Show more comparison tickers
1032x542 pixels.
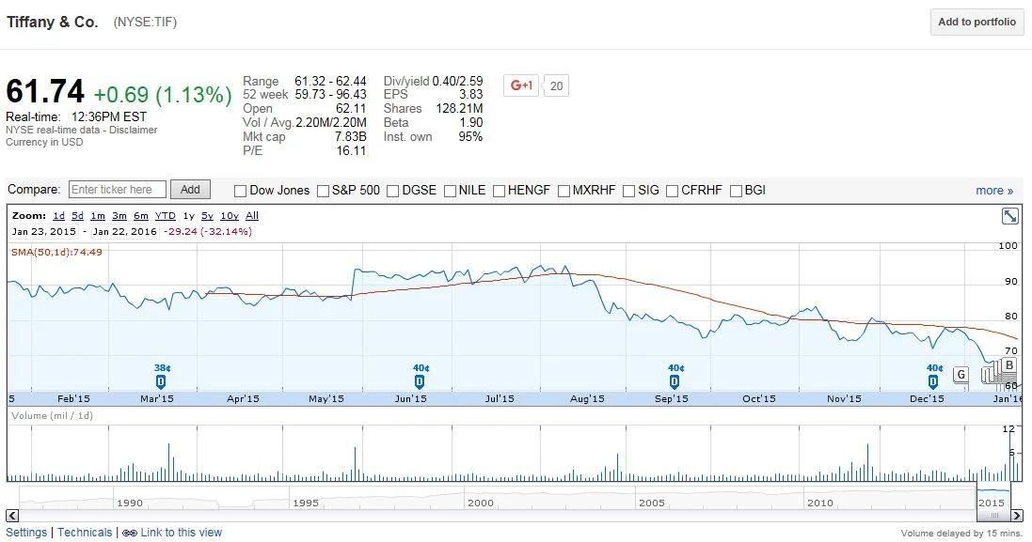(x=994, y=191)
